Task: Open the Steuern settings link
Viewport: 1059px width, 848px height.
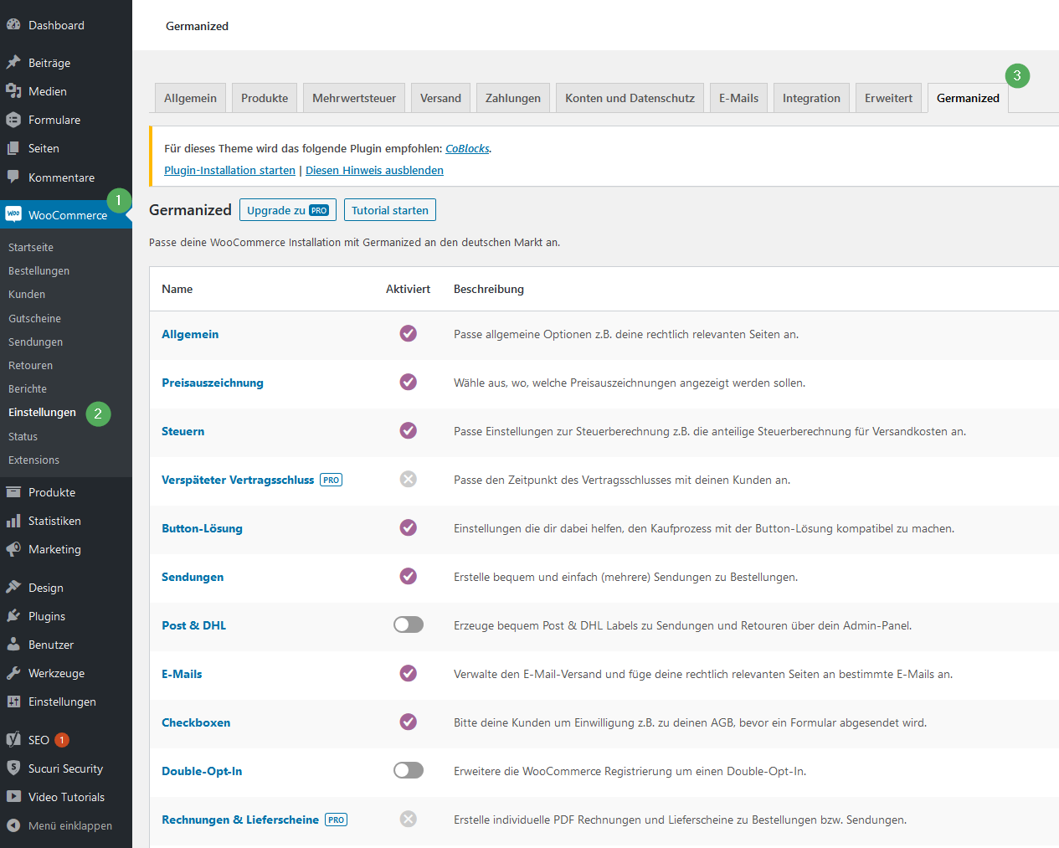Action: 182,431
